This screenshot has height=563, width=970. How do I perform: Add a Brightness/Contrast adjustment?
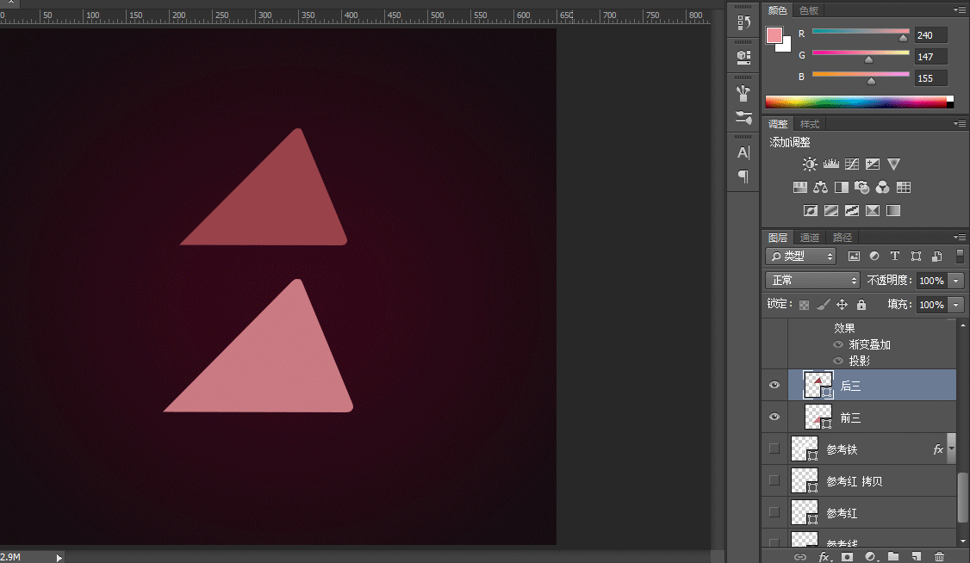(x=810, y=164)
